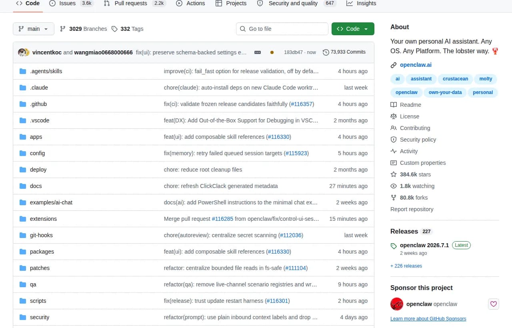The image size is (512, 328).
Task: View the 384.6k stars link
Action: pyautogui.click(x=411, y=174)
